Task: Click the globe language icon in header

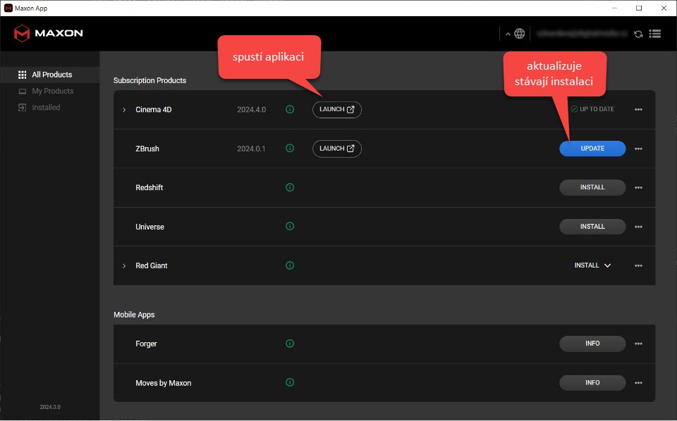Action: tap(520, 34)
